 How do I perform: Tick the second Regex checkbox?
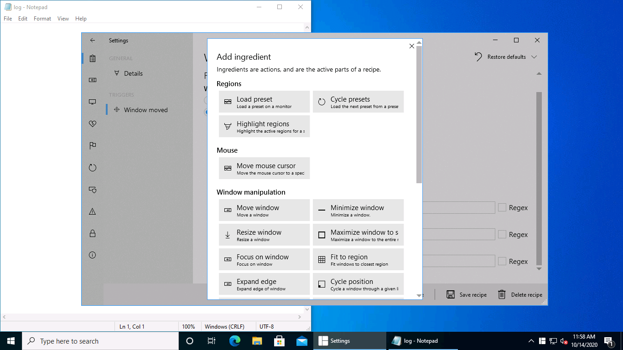[x=502, y=235]
